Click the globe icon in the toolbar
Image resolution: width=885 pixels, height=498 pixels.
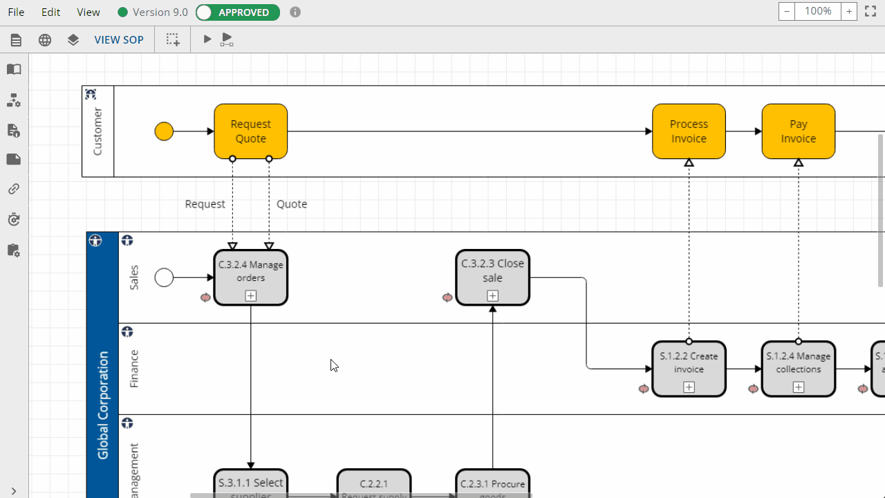point(45,40)
